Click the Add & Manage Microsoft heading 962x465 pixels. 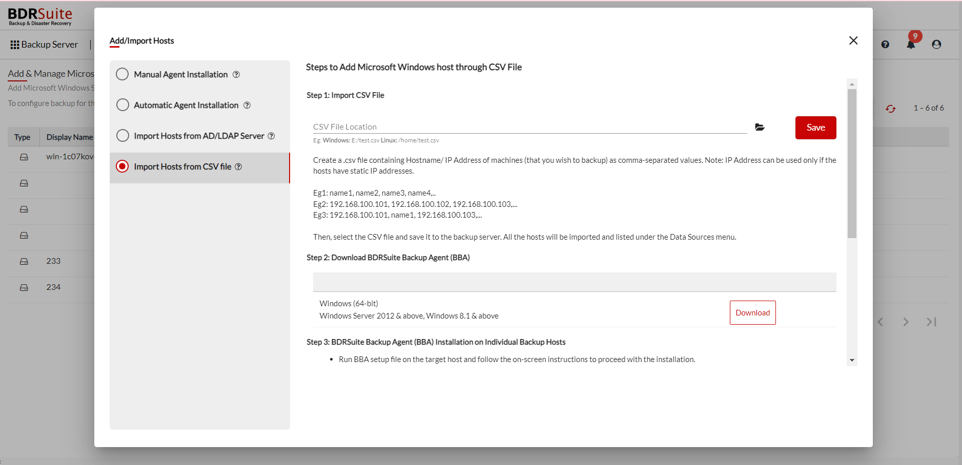(x=51, y=74)
